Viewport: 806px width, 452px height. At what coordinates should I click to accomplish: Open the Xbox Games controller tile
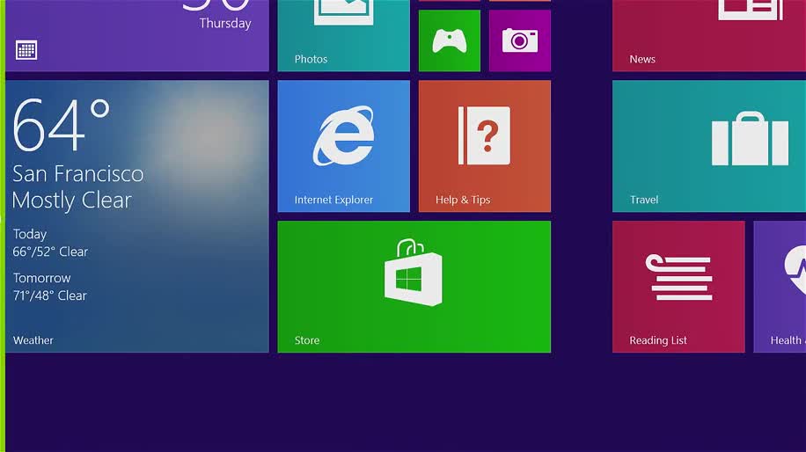pos(450,40)
